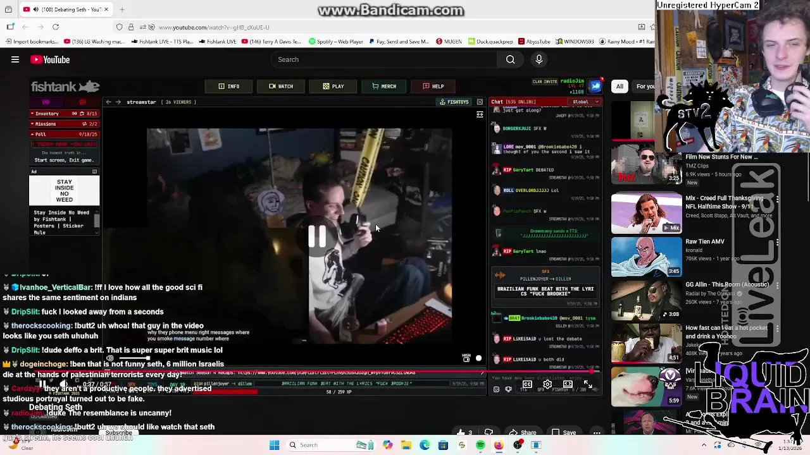Screen dimensions: 810x455
Task: Toggle the stream view layout icon
Action: 480,114
